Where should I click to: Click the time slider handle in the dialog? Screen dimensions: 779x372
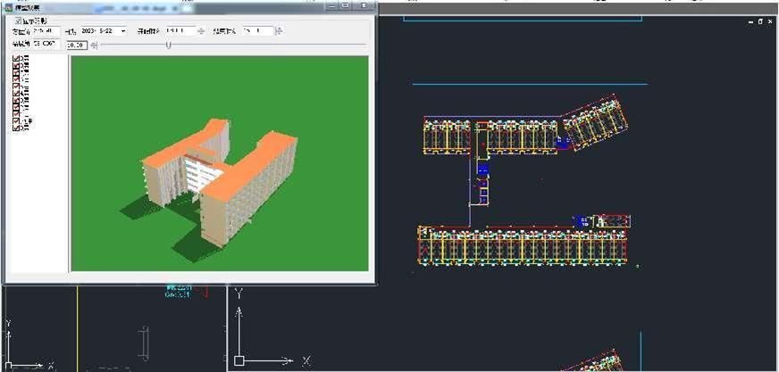[169, 45]
